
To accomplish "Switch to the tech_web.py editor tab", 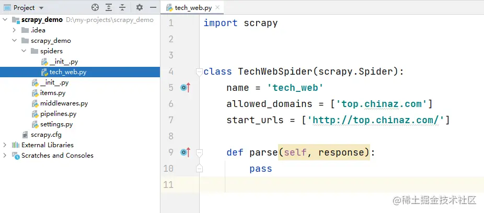I will (193, 8).
